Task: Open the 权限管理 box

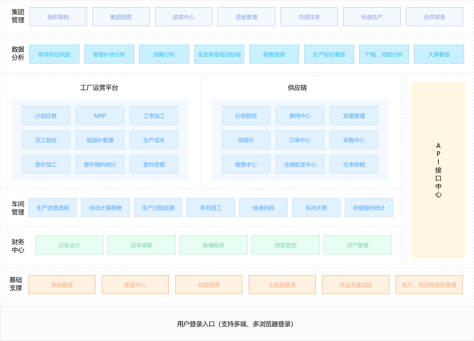Action: [209, 285]
